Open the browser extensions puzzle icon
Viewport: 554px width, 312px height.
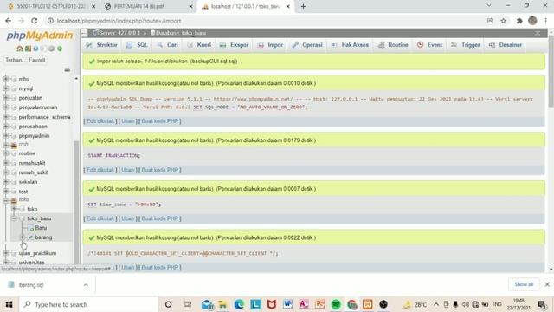pyautogui.click(x=519, y=21)
